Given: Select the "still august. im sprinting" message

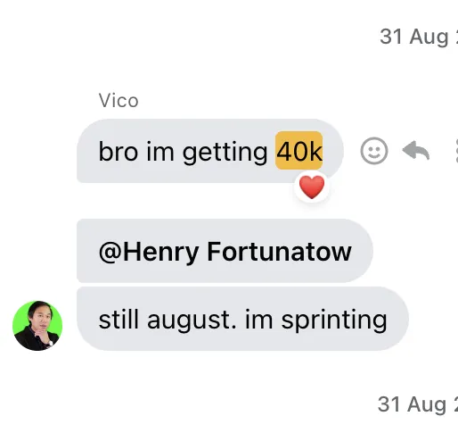Looking at the screenshot, I should 242,319.
